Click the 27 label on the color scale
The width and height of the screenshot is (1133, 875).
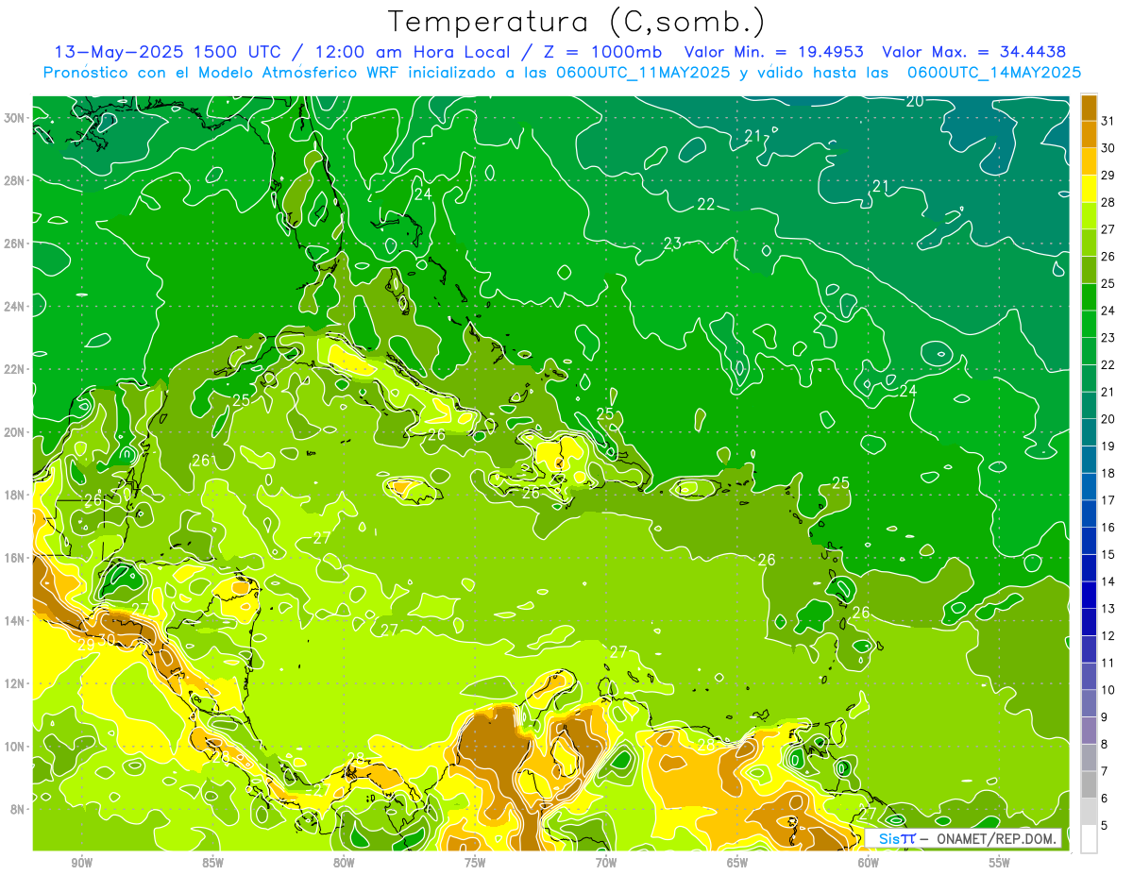click(1108, 228)
